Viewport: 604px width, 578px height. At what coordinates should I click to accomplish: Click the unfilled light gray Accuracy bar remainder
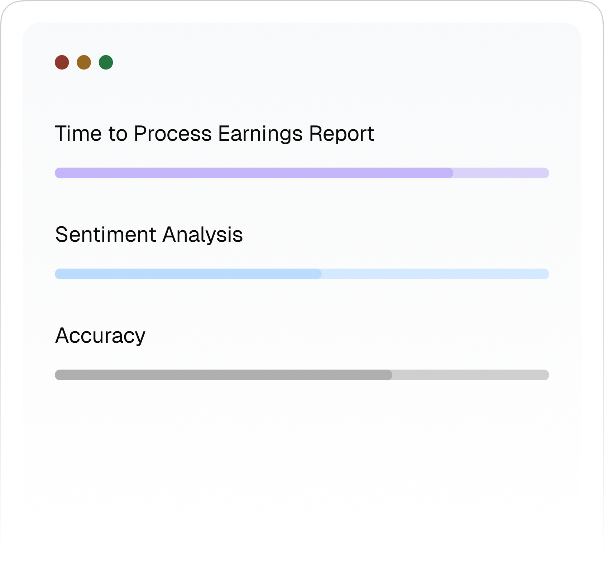tap(471, 375)
